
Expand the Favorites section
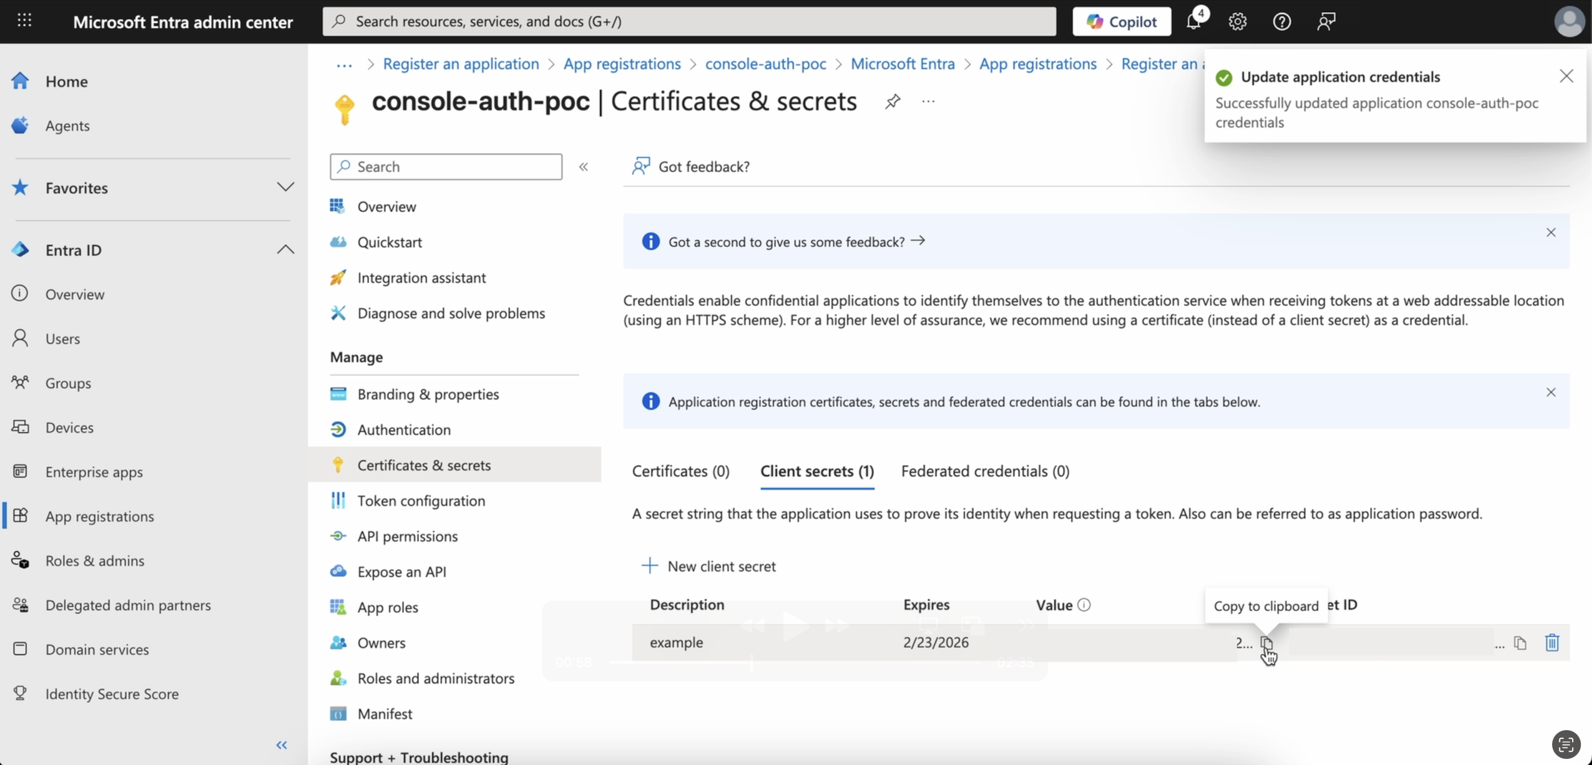pyautogui.click(x=285, y=187)
